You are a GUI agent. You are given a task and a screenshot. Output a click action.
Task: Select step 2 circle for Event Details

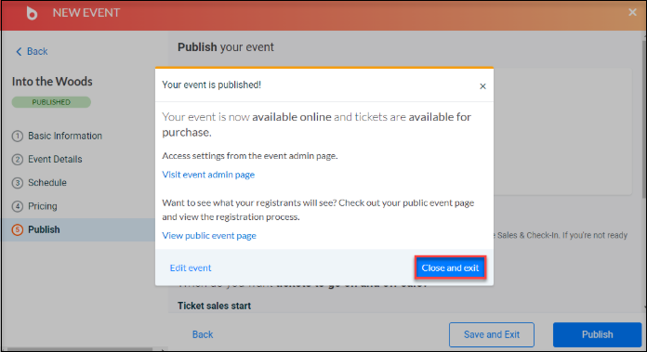coord(18,160)
